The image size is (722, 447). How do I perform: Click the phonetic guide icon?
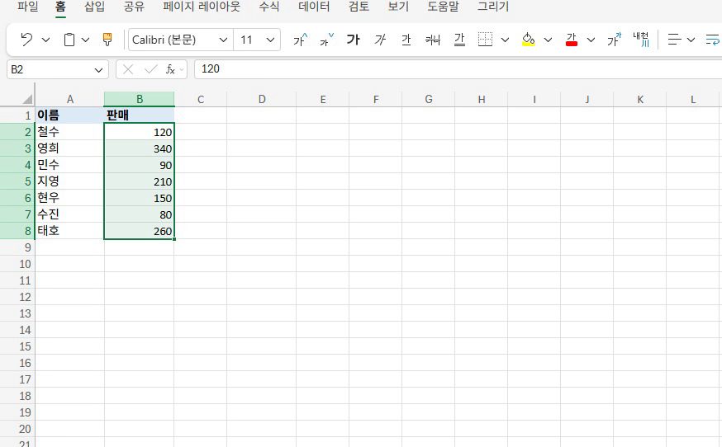(640, 40)
